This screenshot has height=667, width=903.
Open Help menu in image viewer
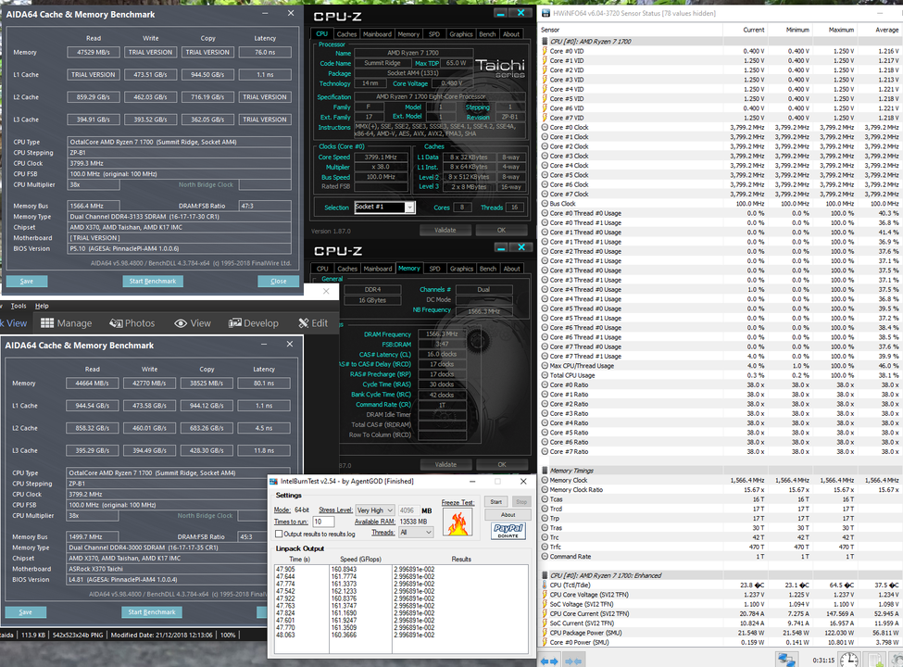click(x=42, y=306)
